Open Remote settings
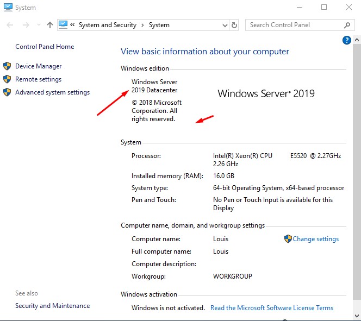Viewport: 361px width, 321px height. point(38,79)
